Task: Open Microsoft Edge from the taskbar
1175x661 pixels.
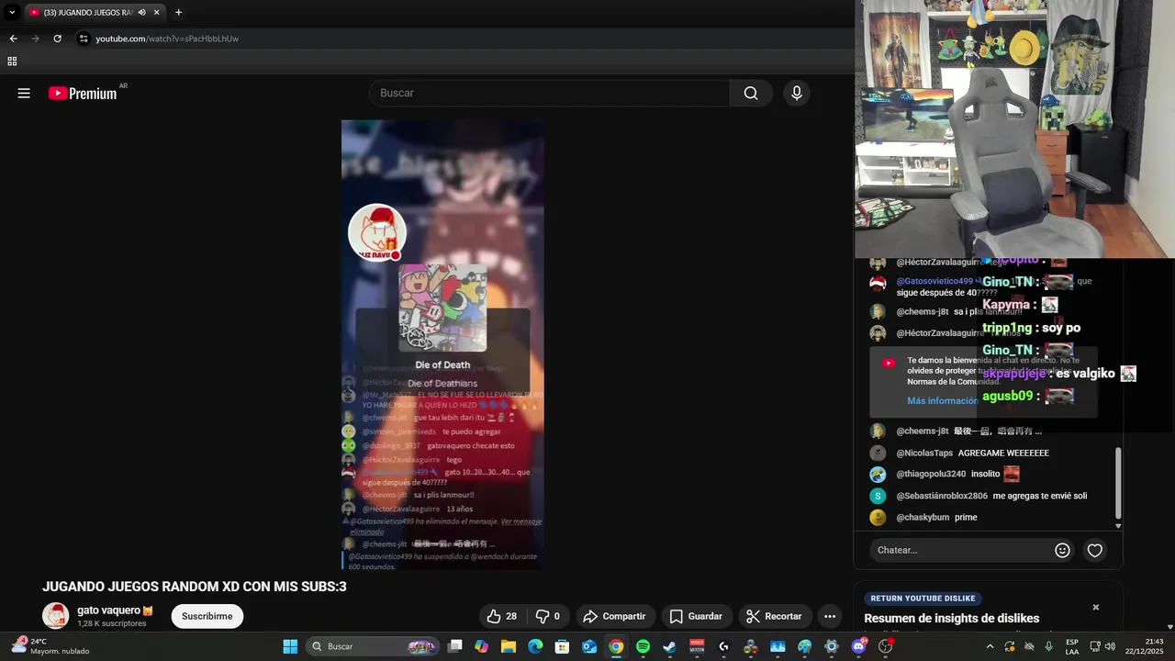Action: [x=535, y=646]
